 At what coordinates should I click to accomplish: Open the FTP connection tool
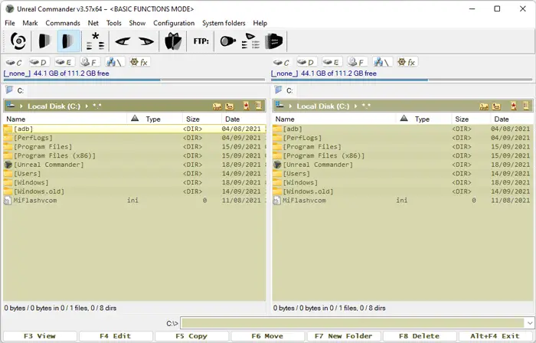[x=201, y=41]
